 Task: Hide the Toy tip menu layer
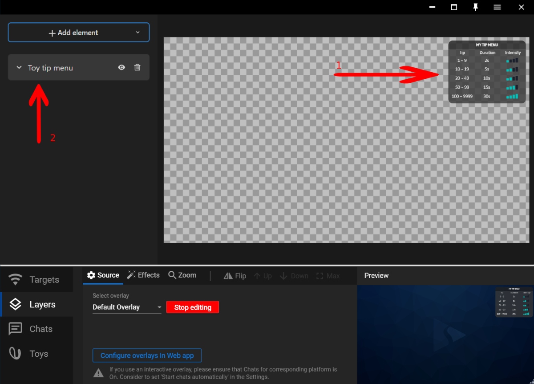pyautogui.click(x=121, y=67)
